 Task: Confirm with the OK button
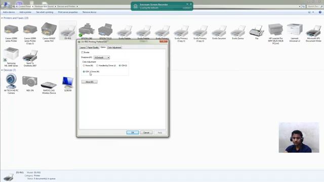coord(133,132)
